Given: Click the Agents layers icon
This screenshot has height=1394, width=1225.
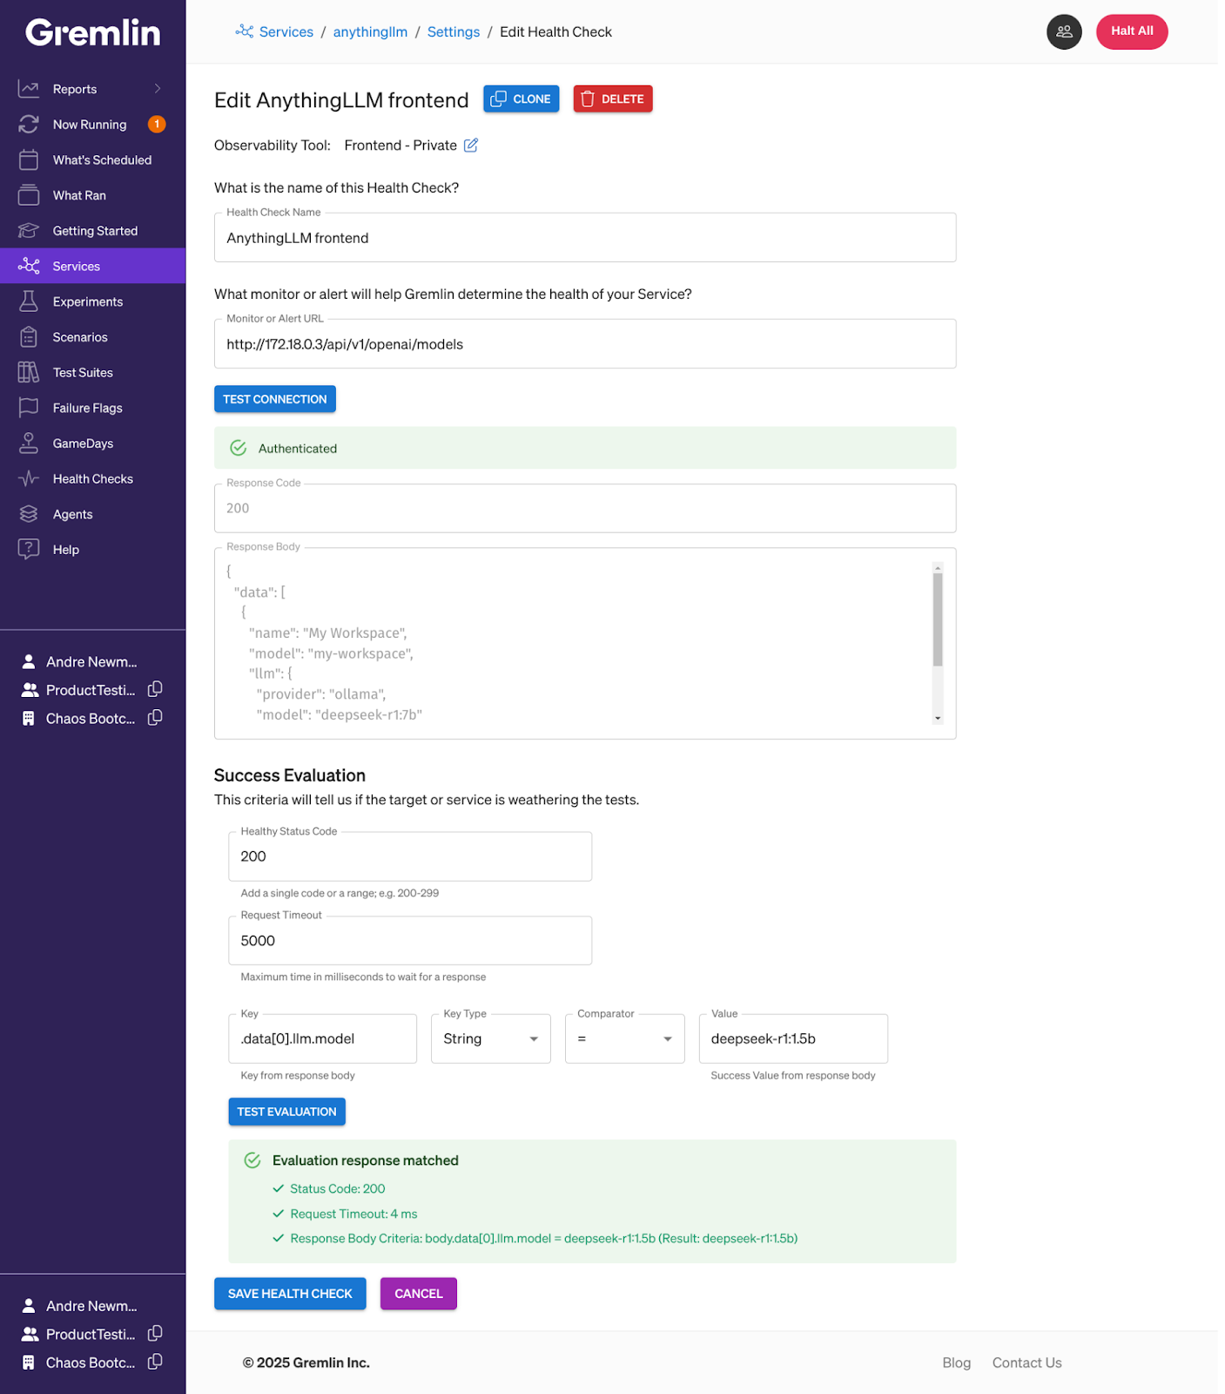Looking at the screenshot, I should pyautogui.click(x=29, y=514).
